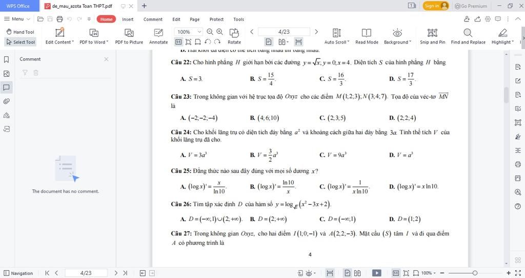This screenshot has height=278, width=525.
Task: Click the share icon in title area
Action: tap(478, 19)
